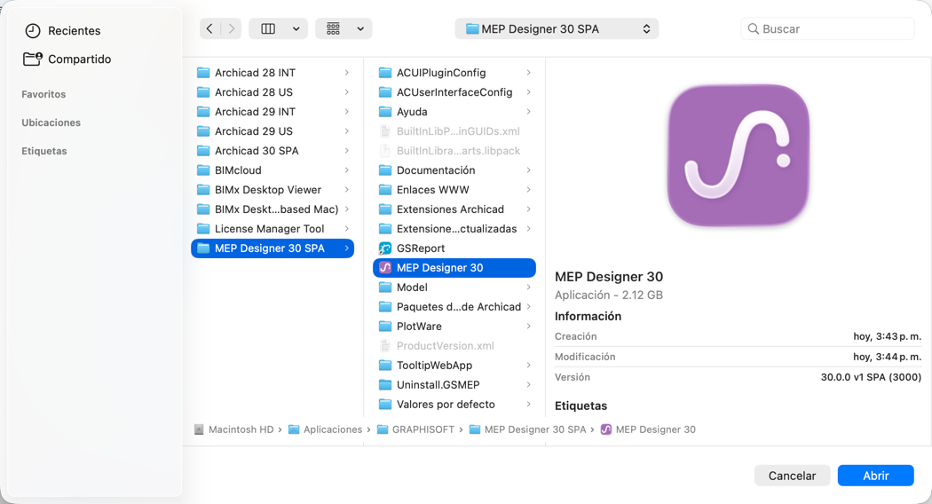Open the ACUIPluginConfig folder

pos(454,73)
